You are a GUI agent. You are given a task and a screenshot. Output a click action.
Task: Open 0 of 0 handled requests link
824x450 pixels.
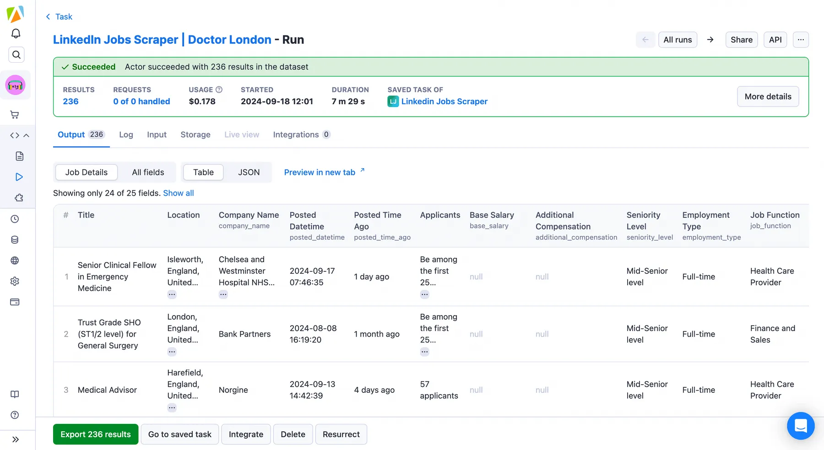coord(141,102)
